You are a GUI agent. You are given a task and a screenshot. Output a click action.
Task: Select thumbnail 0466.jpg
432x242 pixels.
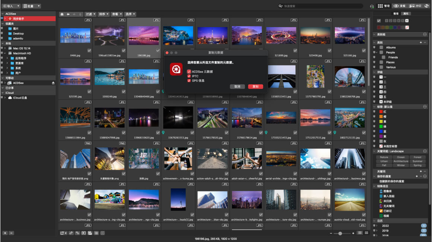coord(75,35)
